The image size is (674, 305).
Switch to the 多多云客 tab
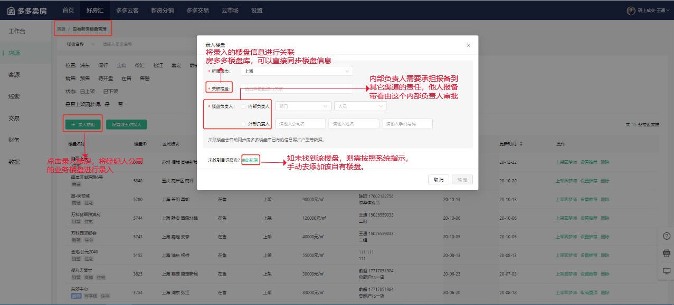128,9
